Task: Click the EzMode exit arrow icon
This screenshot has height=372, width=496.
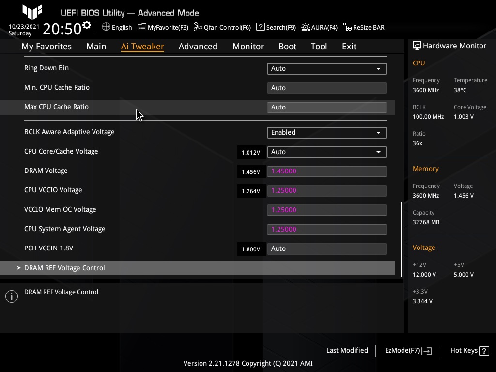Action: point(427,351)
